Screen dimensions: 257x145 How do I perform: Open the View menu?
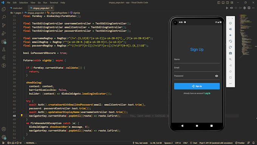33,3
